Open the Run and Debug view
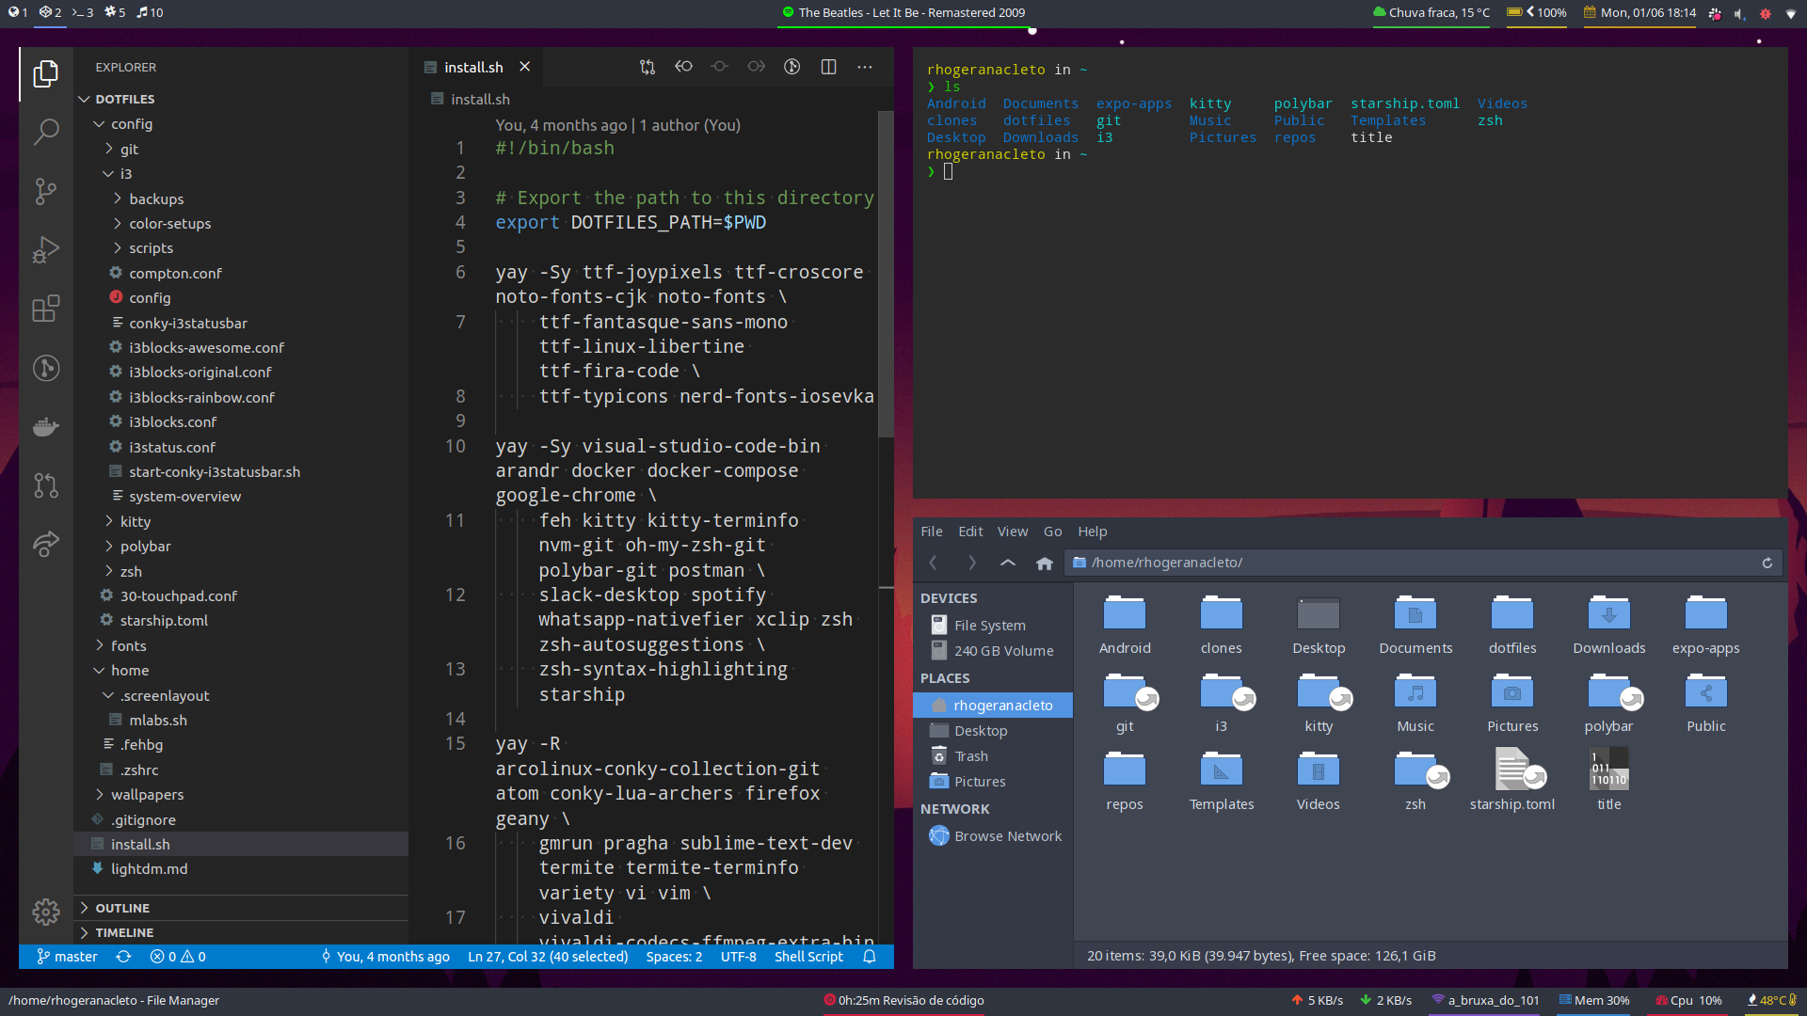Image resolution: width=1807 pixels, height=1016 pixels. pyautogui.click(x=45, y=249)
